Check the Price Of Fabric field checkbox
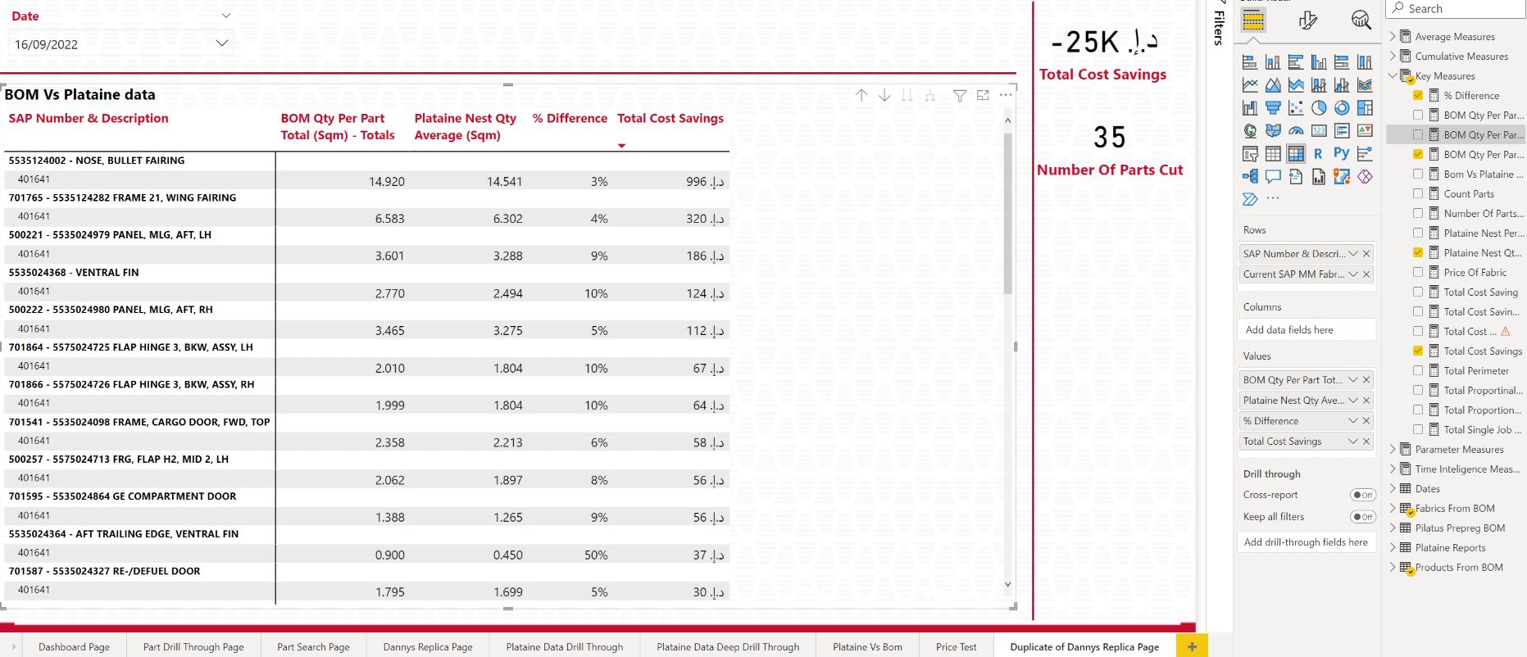The image size is (1527, 657). click(x=1417, y=273)
